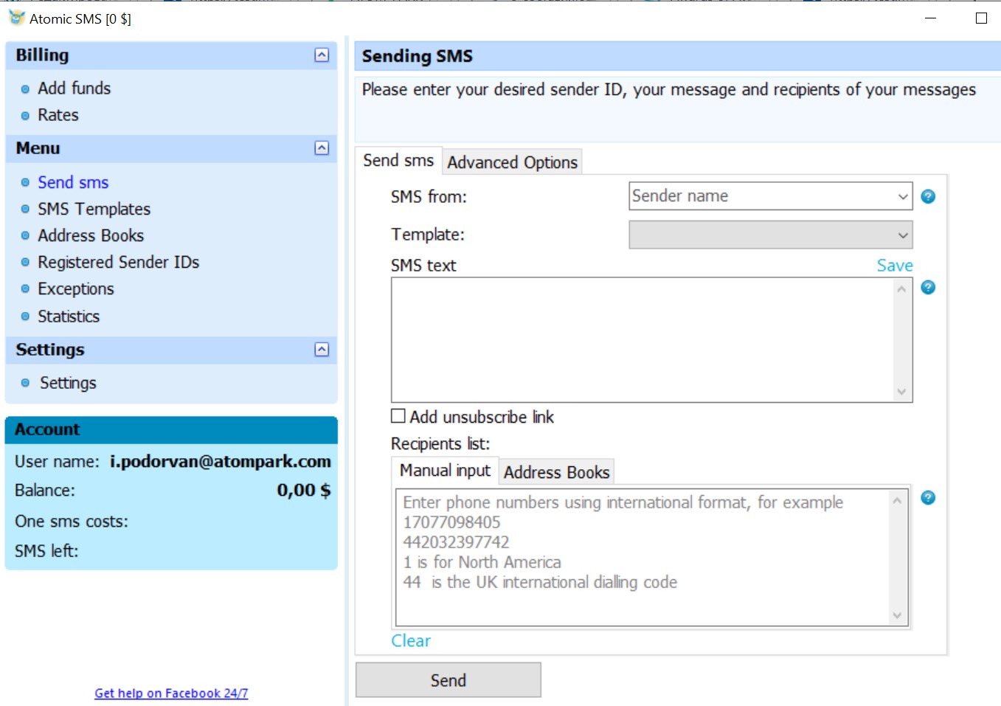Open the help tooltip beside SMS from
The height and width of the screenshot is (706, 1001).
click(928, 196)
